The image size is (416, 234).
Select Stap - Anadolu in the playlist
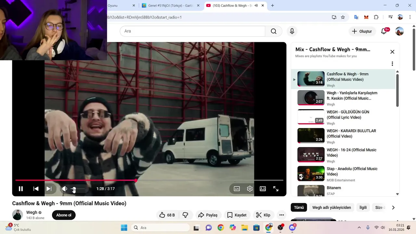(343, 174)
